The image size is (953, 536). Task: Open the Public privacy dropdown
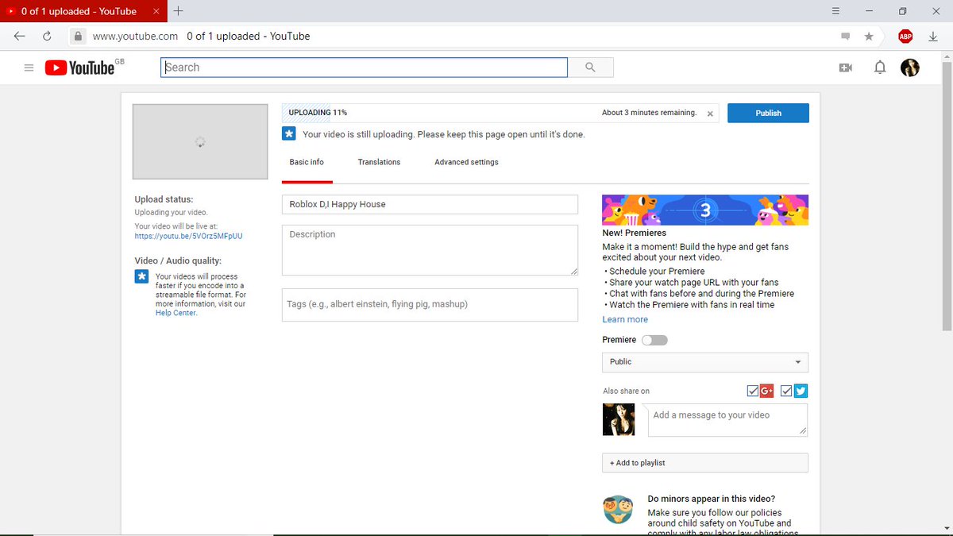coord(705,362)
